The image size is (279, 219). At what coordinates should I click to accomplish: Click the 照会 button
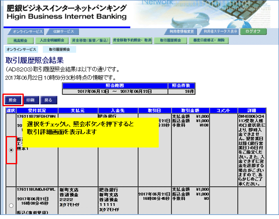click(x=13, y=100)
